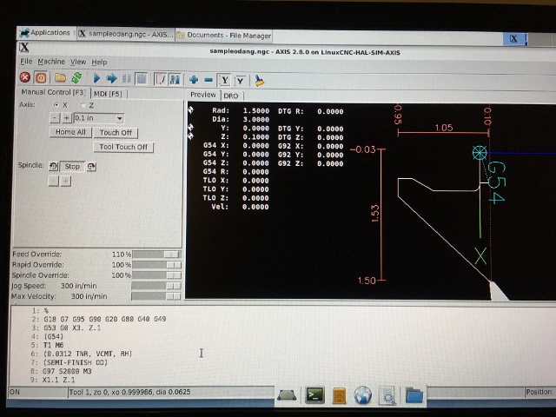Switch to Preview tab

click(x=202, y=95)
